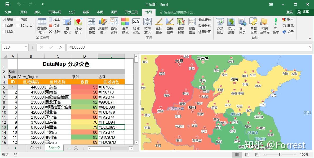
Task: Open 图层模式 layer mode tool
Action: (x=92, y=26)
